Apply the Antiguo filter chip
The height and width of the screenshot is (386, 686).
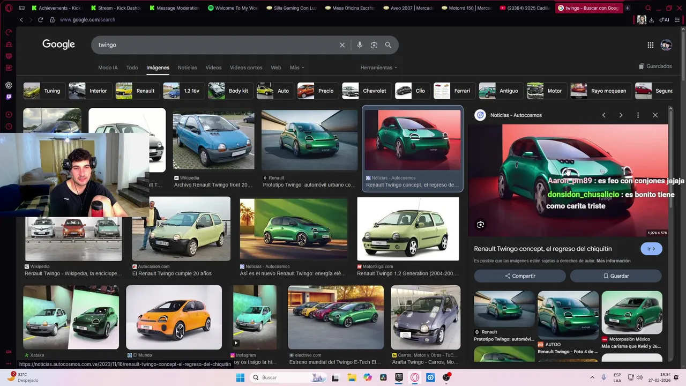click(x=501, y=91)
